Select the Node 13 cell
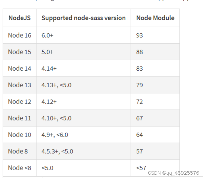 19,85
